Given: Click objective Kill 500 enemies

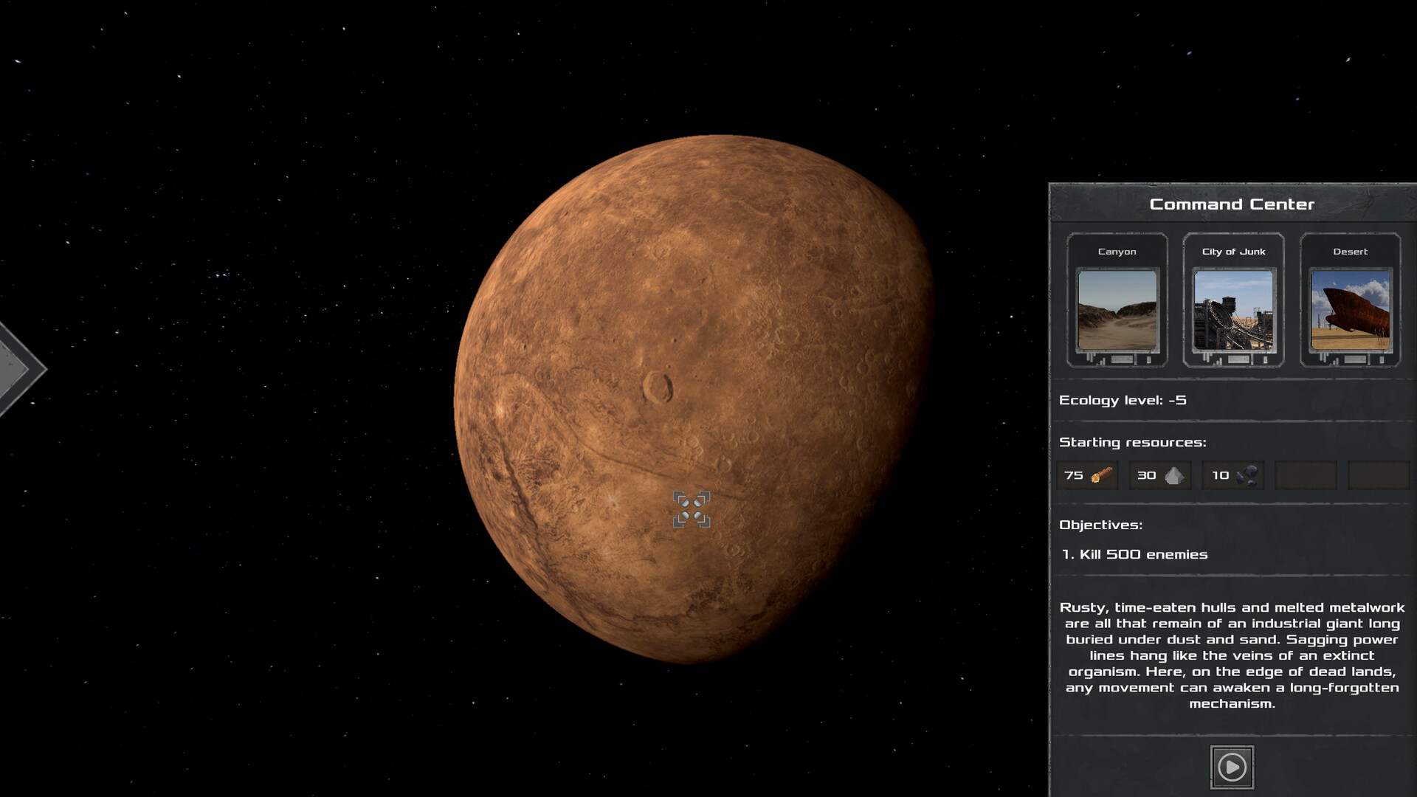Looking at the screenshot, I should (1135, 554).
